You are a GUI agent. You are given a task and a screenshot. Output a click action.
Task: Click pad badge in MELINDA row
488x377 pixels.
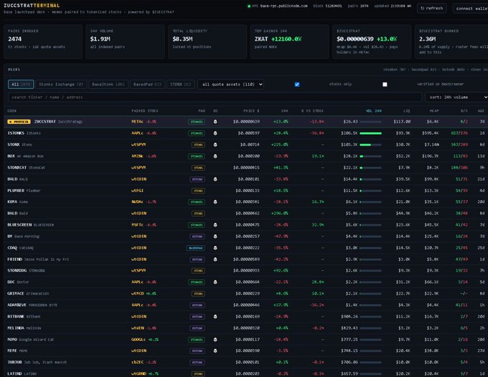point(197,328)
